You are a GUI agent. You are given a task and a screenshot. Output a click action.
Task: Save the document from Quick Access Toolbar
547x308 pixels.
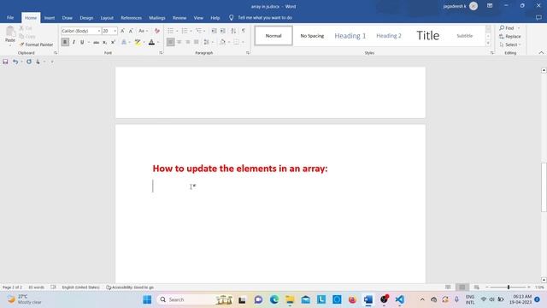click(x=5, y=62)
